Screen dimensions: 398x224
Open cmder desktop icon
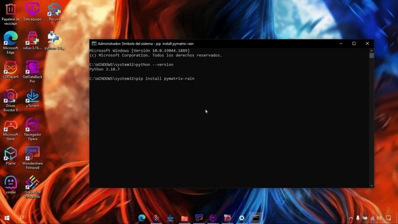[x=11, y=185]
